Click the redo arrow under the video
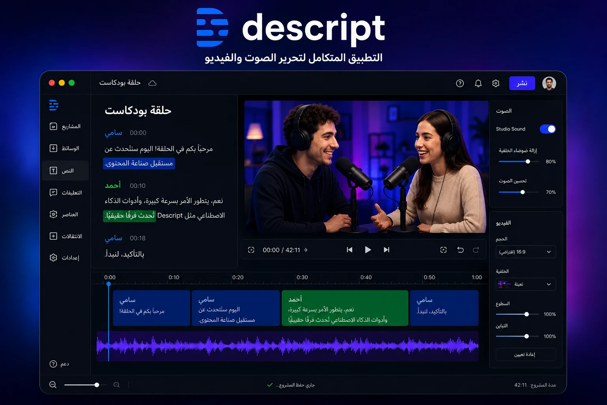607x405 pixels. [x=476, y=250]
